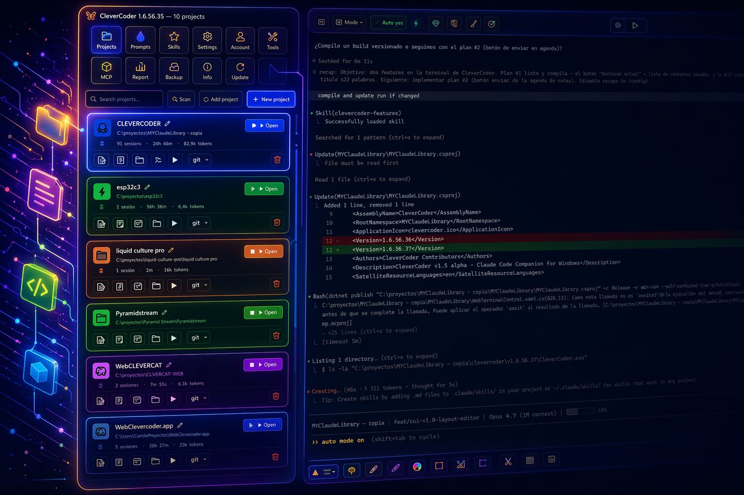Open the Skills section
The image size is (744, 495).
pos(174,40)
